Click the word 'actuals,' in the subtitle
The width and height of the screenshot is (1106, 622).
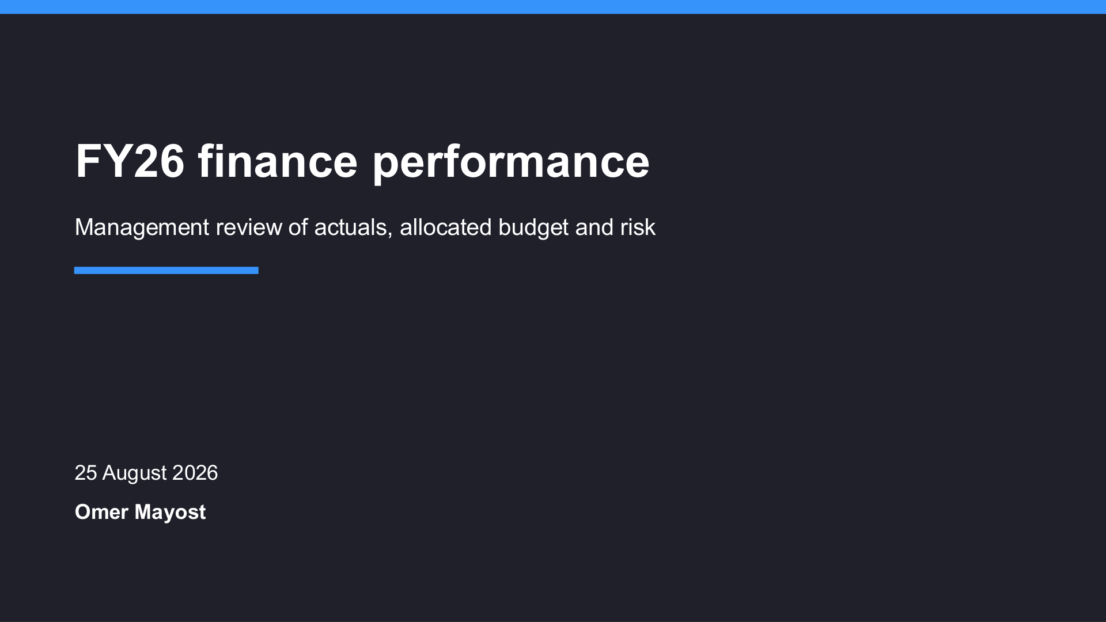click(x=353, y=228)
